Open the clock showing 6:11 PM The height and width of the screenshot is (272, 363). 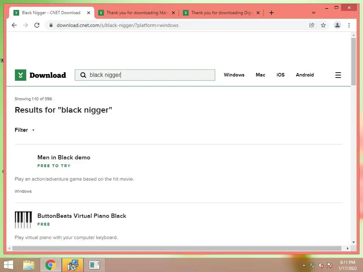[x=348, y=265]
